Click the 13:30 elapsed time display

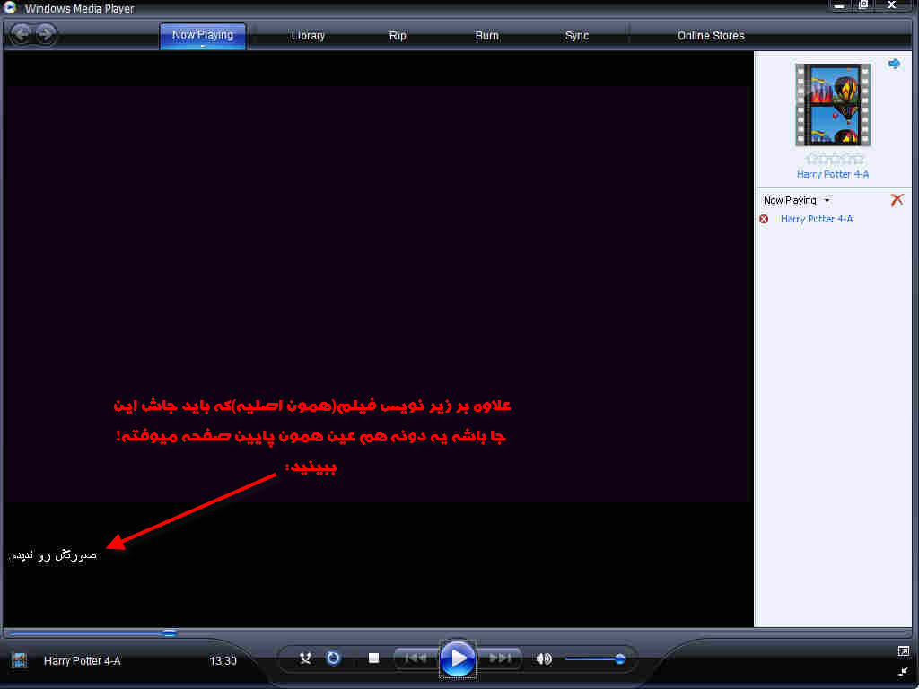223,661
